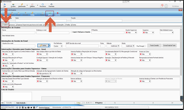The height and width of the screenshot is (110, 184).
Task: Click the Salvar button
Action: click(x=50, y=14)
